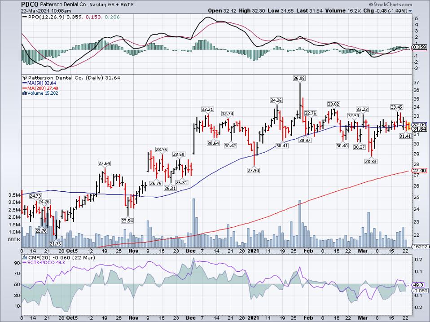This screenshot has width=430, height=322.
Task: Click the volume bars icon in legend
Action: click(25, 93)
